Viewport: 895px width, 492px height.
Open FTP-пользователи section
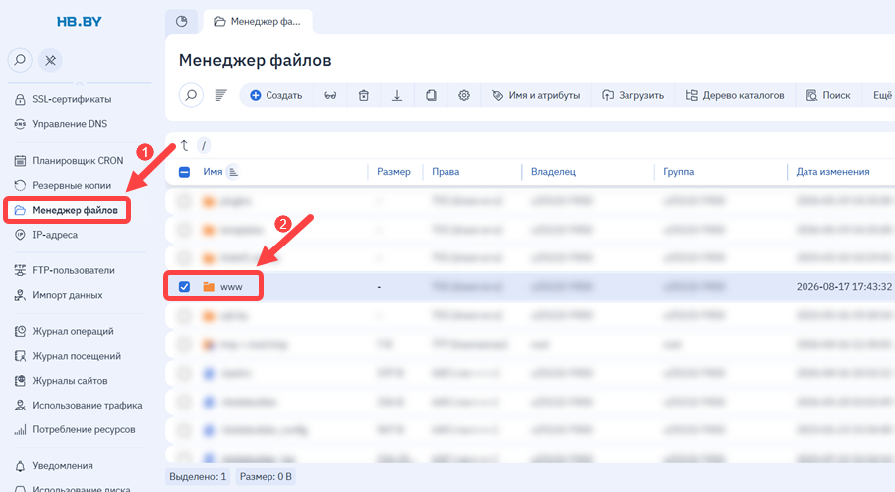coord(73,270)
